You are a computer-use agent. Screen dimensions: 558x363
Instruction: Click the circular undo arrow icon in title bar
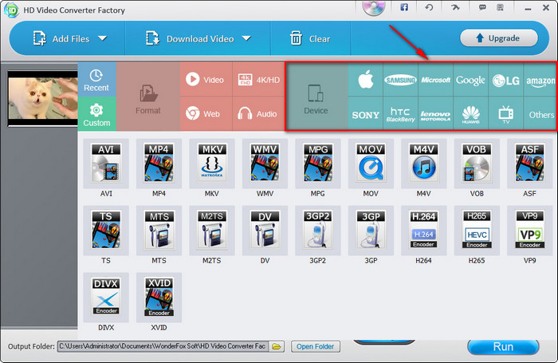coord(429,7)
